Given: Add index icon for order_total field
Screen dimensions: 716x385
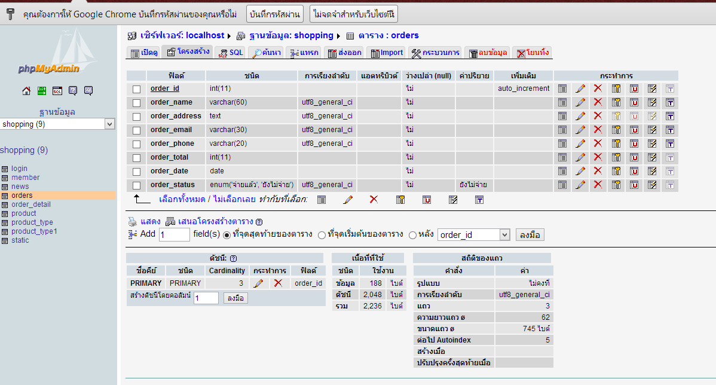Looking at the screenshot, I should [652, 157].
